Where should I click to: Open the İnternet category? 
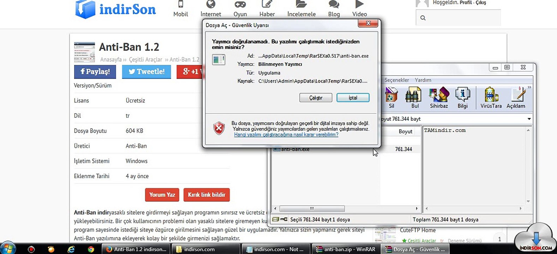(211, 9)
